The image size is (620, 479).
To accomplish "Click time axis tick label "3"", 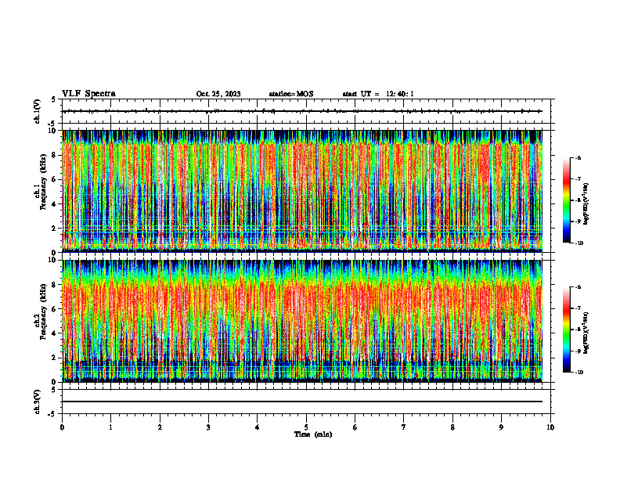I will (x=208, y=427).
